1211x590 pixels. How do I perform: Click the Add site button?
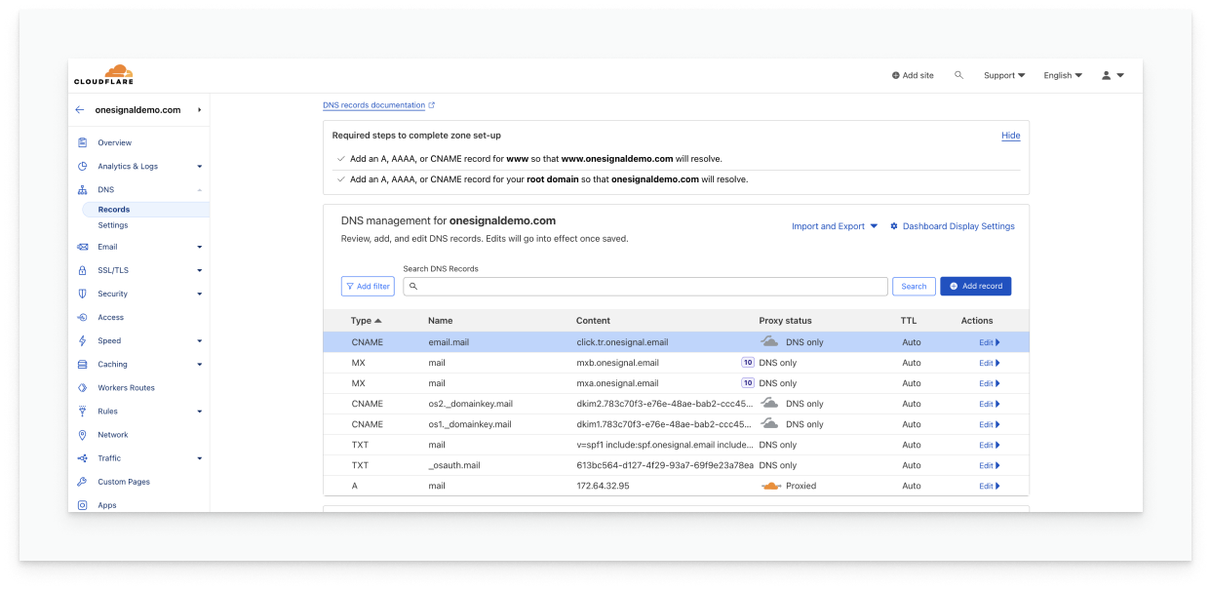[x=913, y=75]
